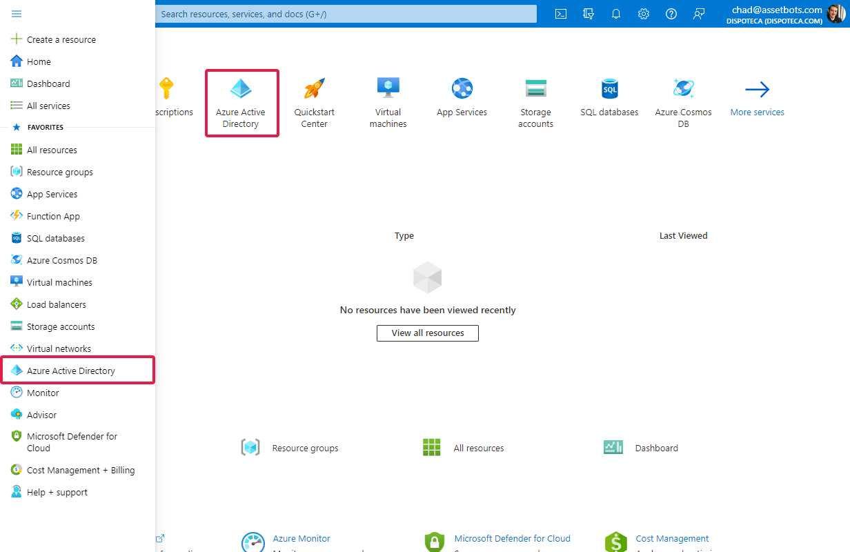Select Storage accounts in the sidebar

tap(77, 326)
